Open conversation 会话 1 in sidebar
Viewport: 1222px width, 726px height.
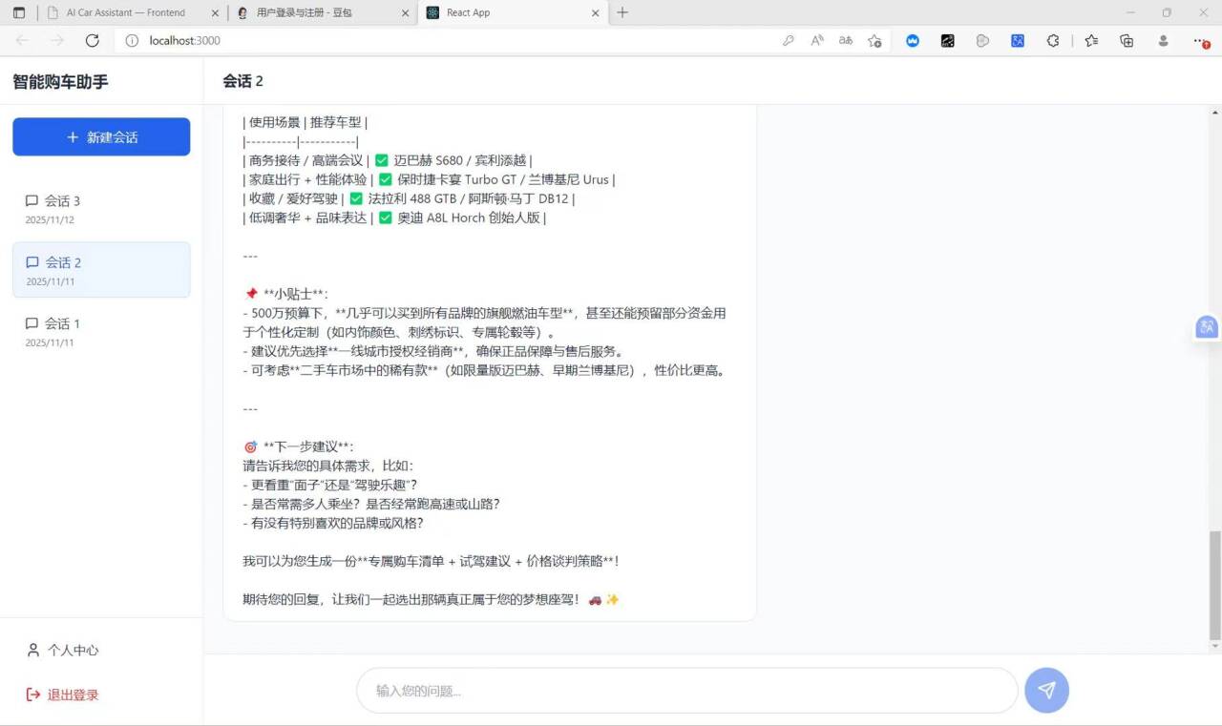[101, 331]
